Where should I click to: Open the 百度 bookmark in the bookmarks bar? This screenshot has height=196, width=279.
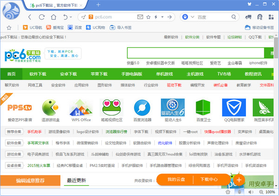pos(75,27)
